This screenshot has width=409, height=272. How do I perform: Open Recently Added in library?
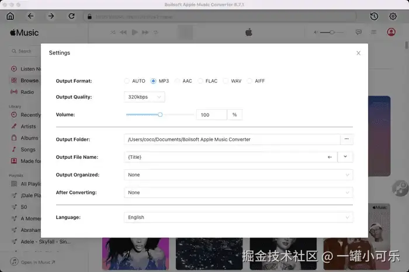click(x=26, y=115)
